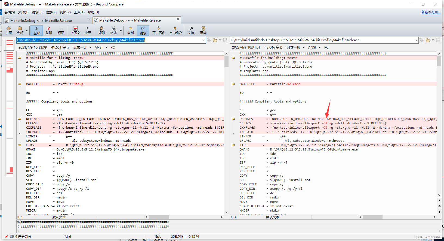Click the next difference arrow by right scrollbar
The width and height of the screenshot is (444, 241).
(439, 212)
